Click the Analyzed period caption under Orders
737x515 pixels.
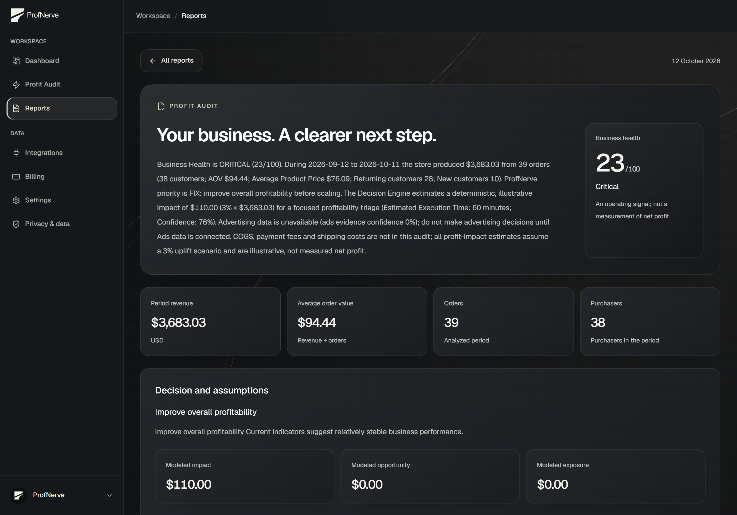tap(466, 341)
